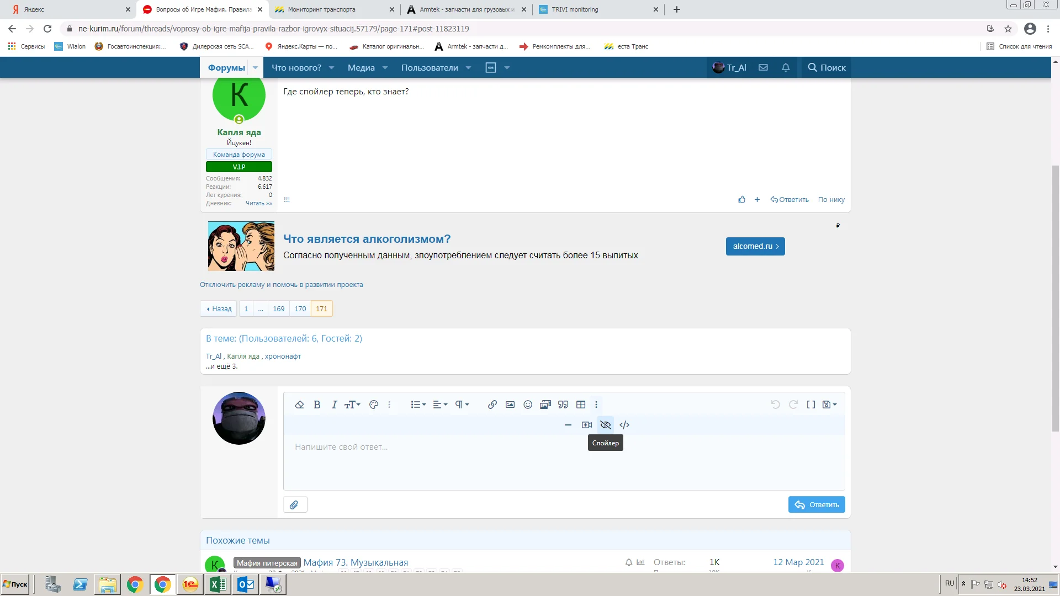The width and height of the screenshot is (1060, 596).
Task: Toggle bold formatting in the reply editor
Action: click(x=317, y=404)
